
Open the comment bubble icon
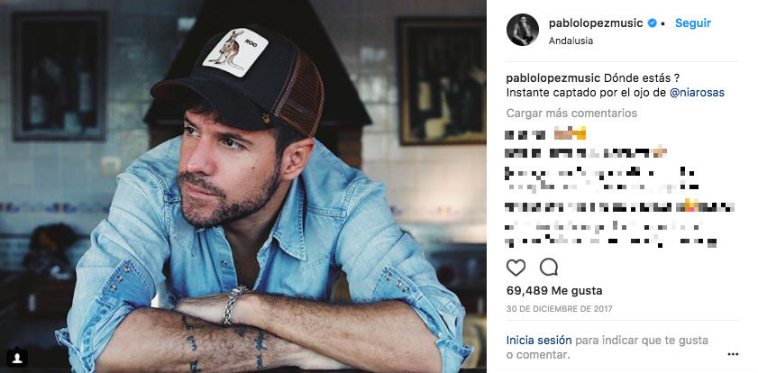(549, 268)
